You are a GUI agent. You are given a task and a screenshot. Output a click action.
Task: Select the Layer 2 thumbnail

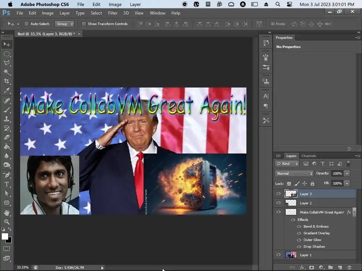[x=291, y=203]
